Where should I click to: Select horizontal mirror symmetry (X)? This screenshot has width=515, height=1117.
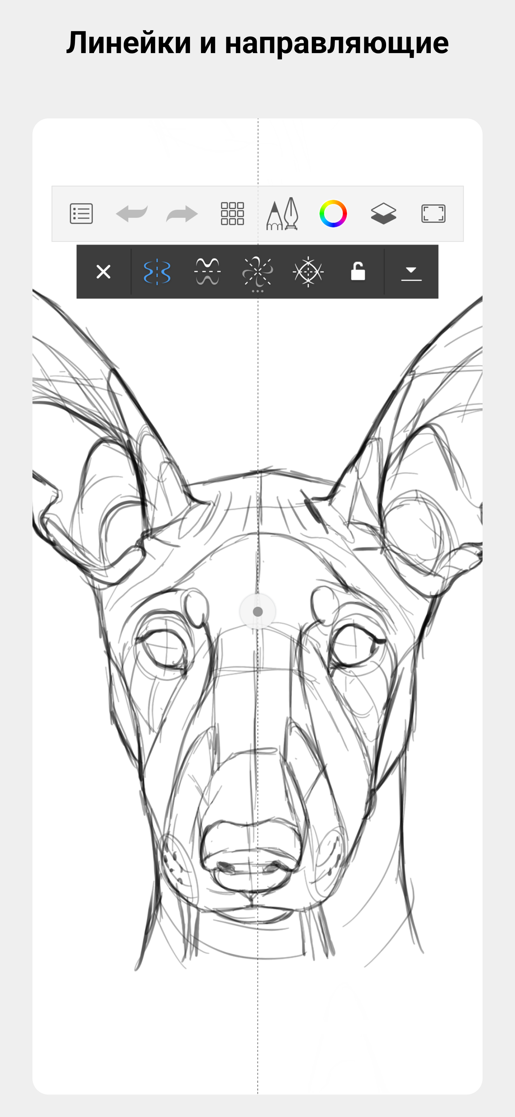click(207, 272)
